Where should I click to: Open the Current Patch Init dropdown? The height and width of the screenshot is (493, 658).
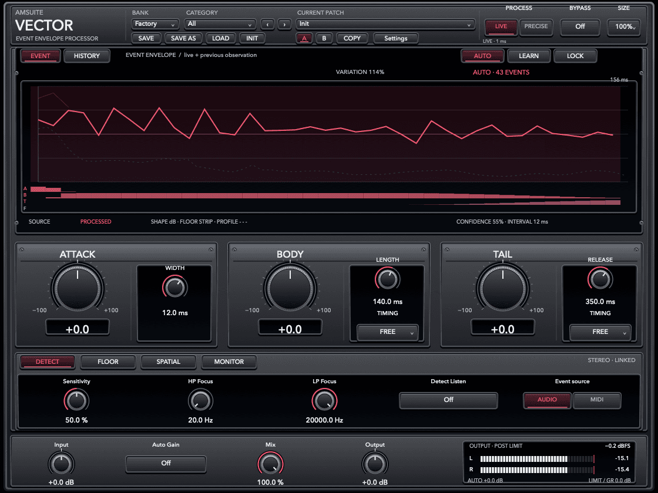pyautogui.click(x=385, y=24)
